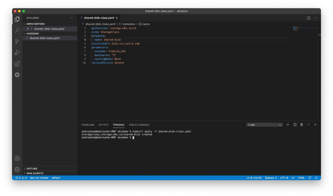Maximize panel size using the up chevron
This screenshot has height=196, width=333.
pyautogui.click(x=308, y=125)
